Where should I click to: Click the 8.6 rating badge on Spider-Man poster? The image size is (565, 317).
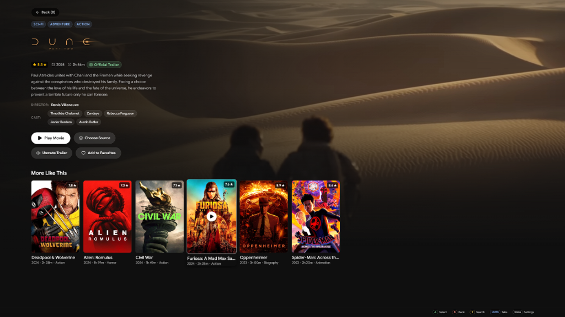(x=333, y=185)
